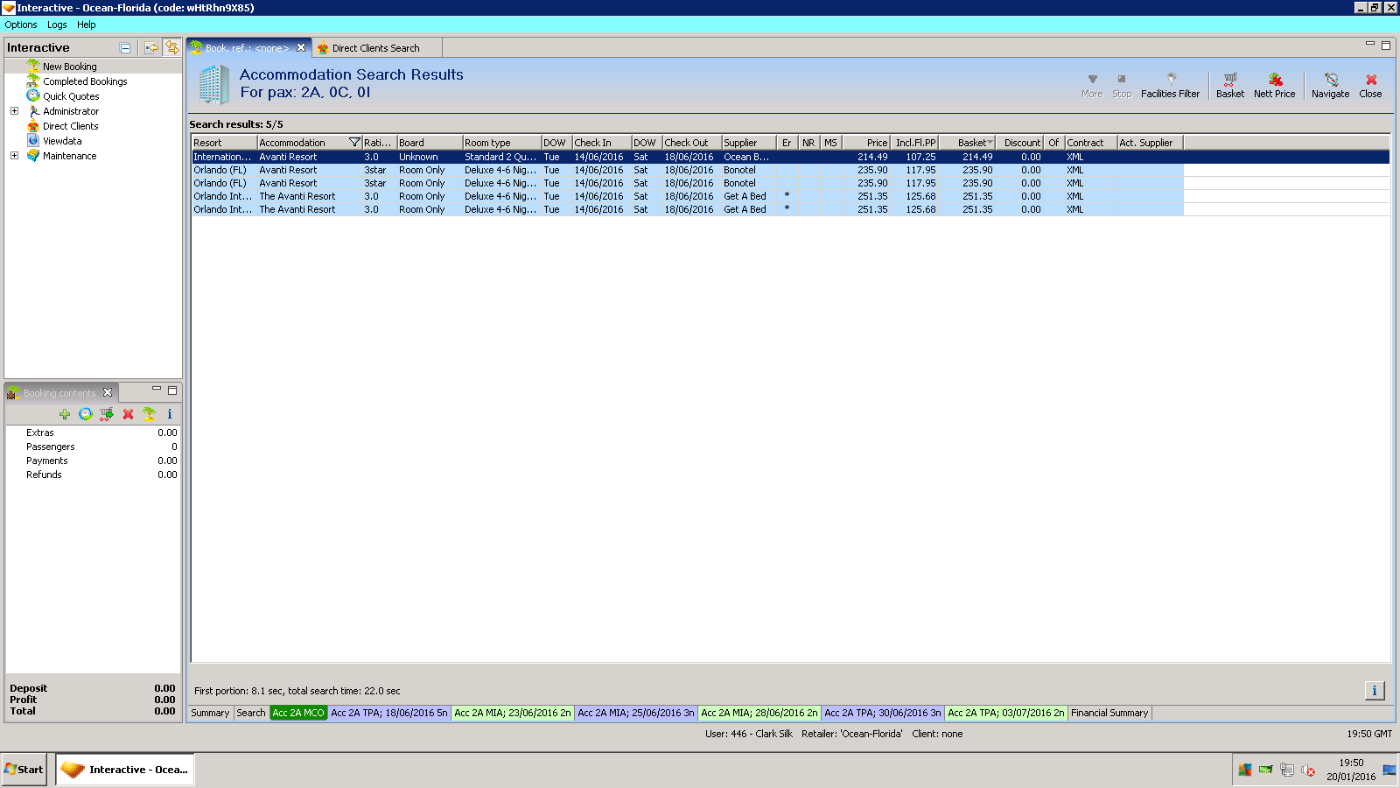The height and width of the screenshot is (788, 1400).
Task: Toggle link with editor arrows in Interactive panel
Action: [172, 47]
